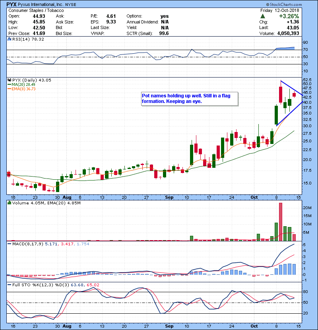Click the Last price value 43.05 in the header
The image size is (318, 330).
[293, 27]
